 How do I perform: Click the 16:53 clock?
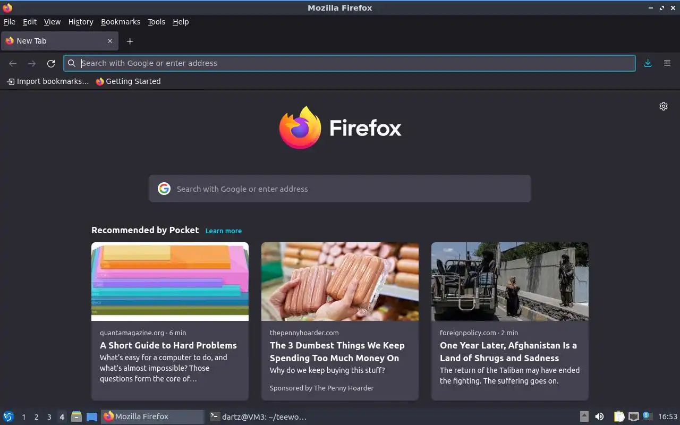pos(668,416)
